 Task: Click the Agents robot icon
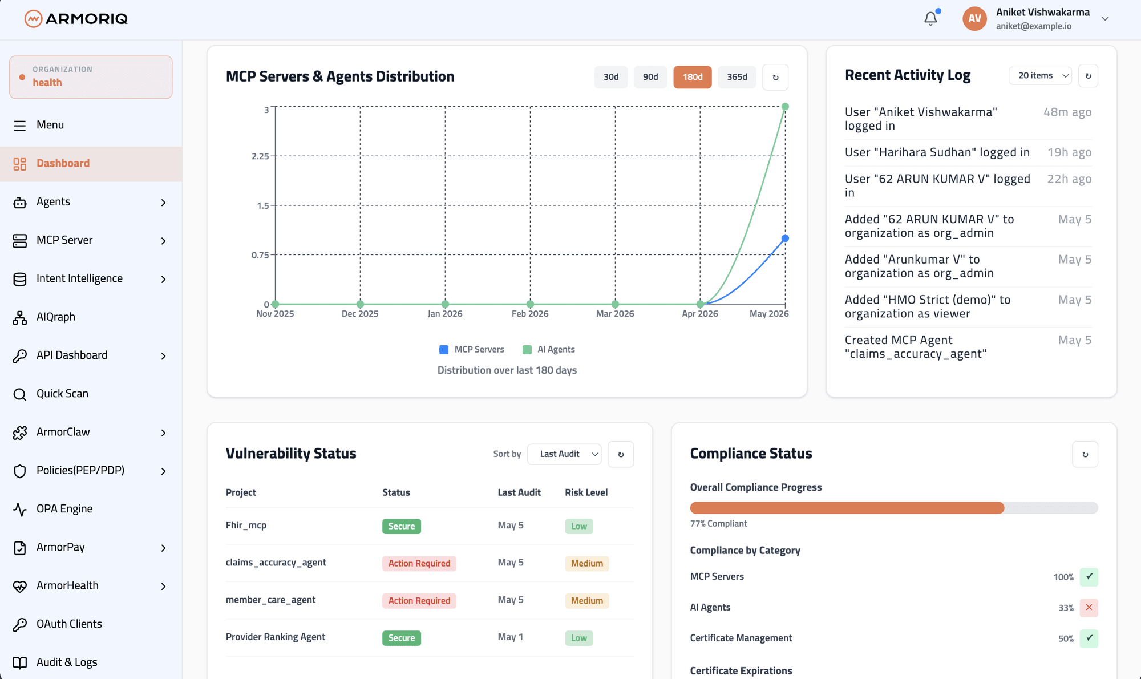(20, 203)
